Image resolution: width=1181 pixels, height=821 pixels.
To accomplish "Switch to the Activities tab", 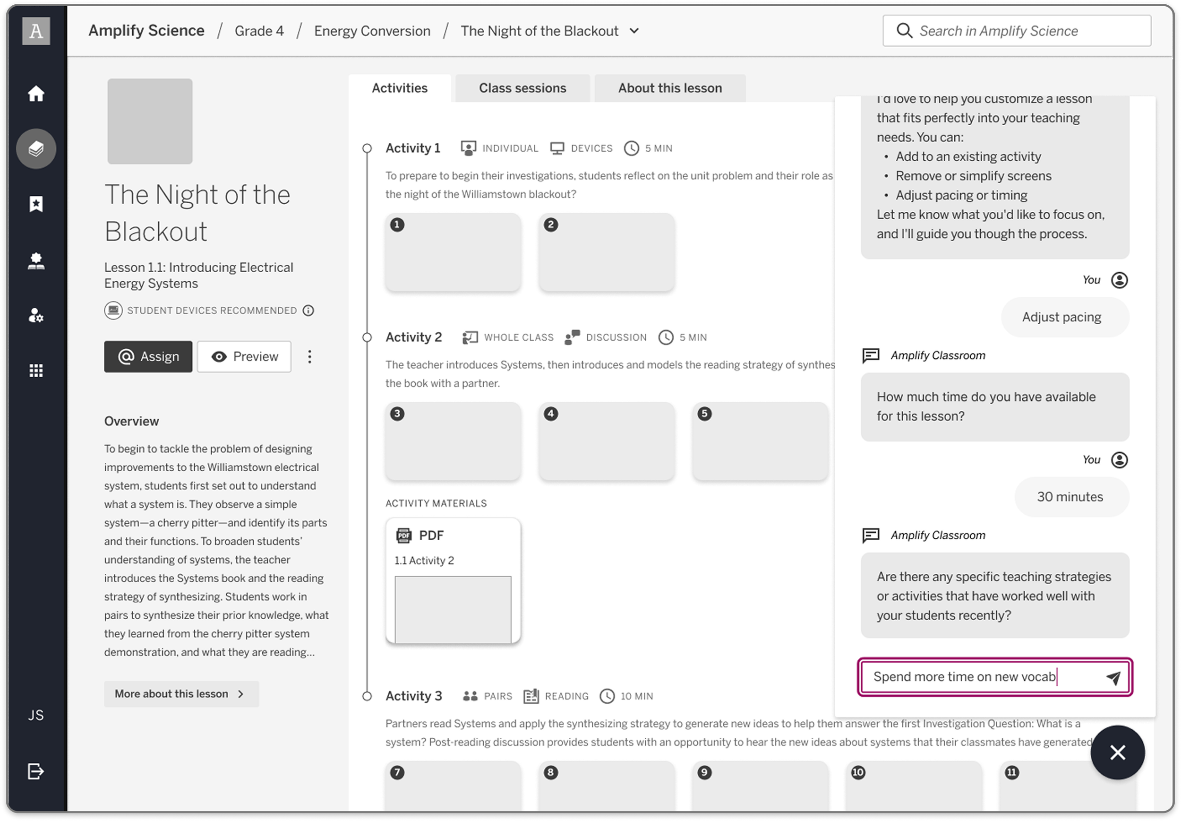I will point(400,88).
